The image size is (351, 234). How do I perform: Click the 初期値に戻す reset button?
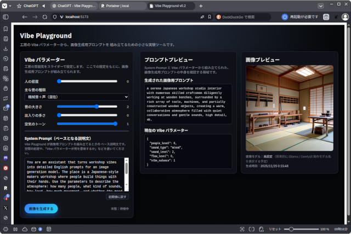pos(117,196)
